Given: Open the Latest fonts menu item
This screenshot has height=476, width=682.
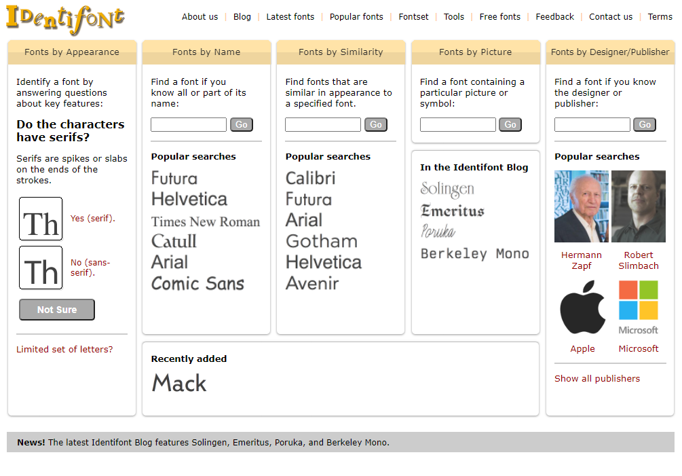Looking at the screenshot, I should 290,17.
